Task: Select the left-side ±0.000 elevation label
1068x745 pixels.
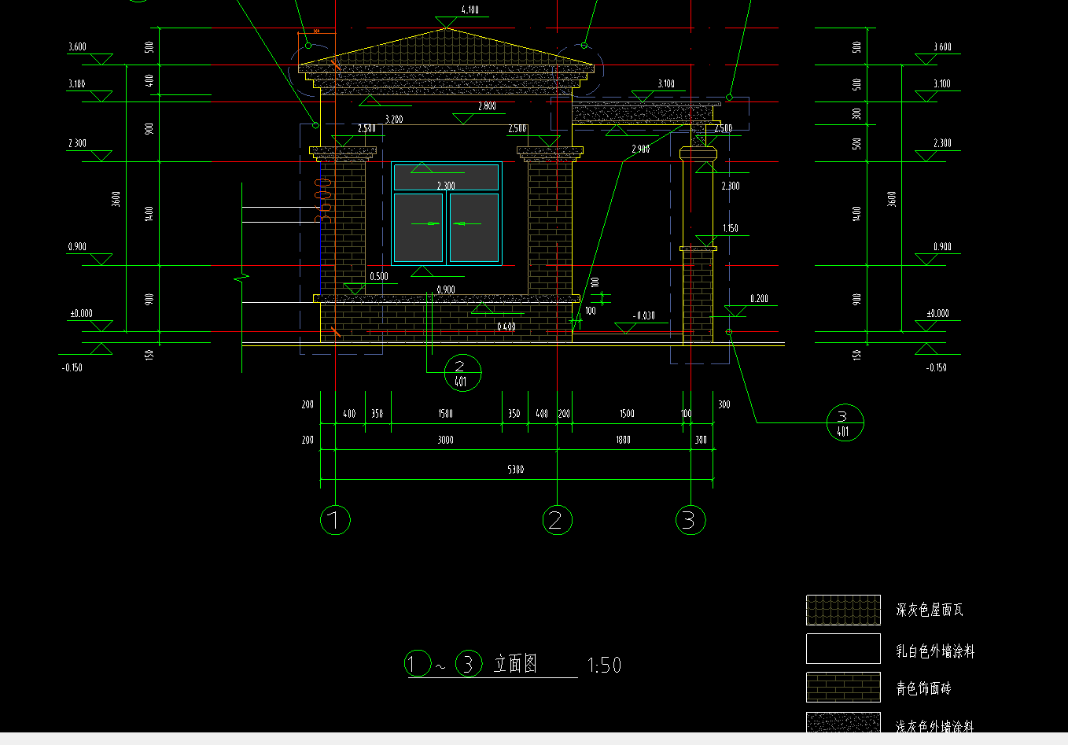Action: (81, 313)
